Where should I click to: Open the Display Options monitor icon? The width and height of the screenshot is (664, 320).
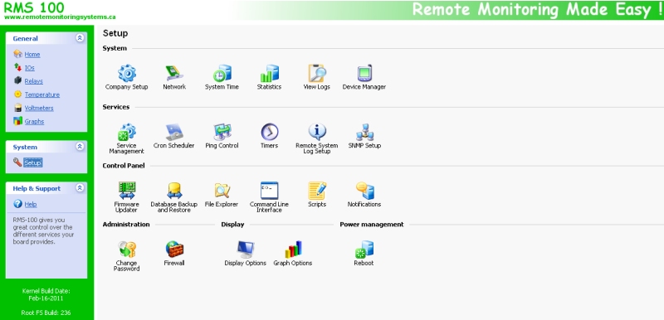click(x=245, y=250)
